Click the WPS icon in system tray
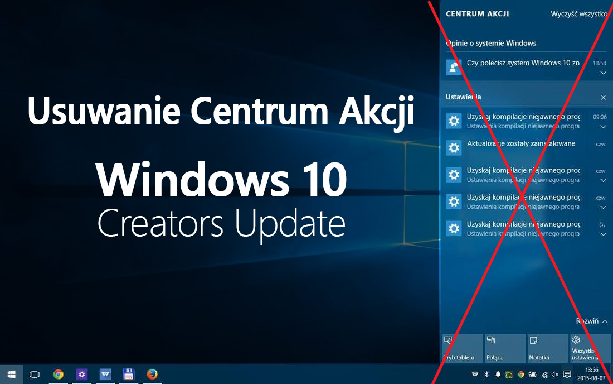This screenshot has height=384, width=613. pos(475,375)
